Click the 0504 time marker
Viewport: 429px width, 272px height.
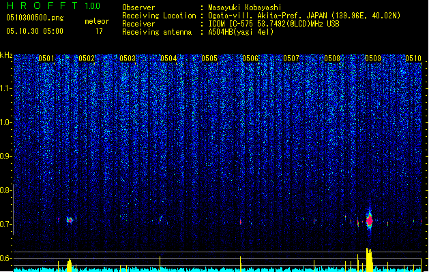(x=168, y=58)
